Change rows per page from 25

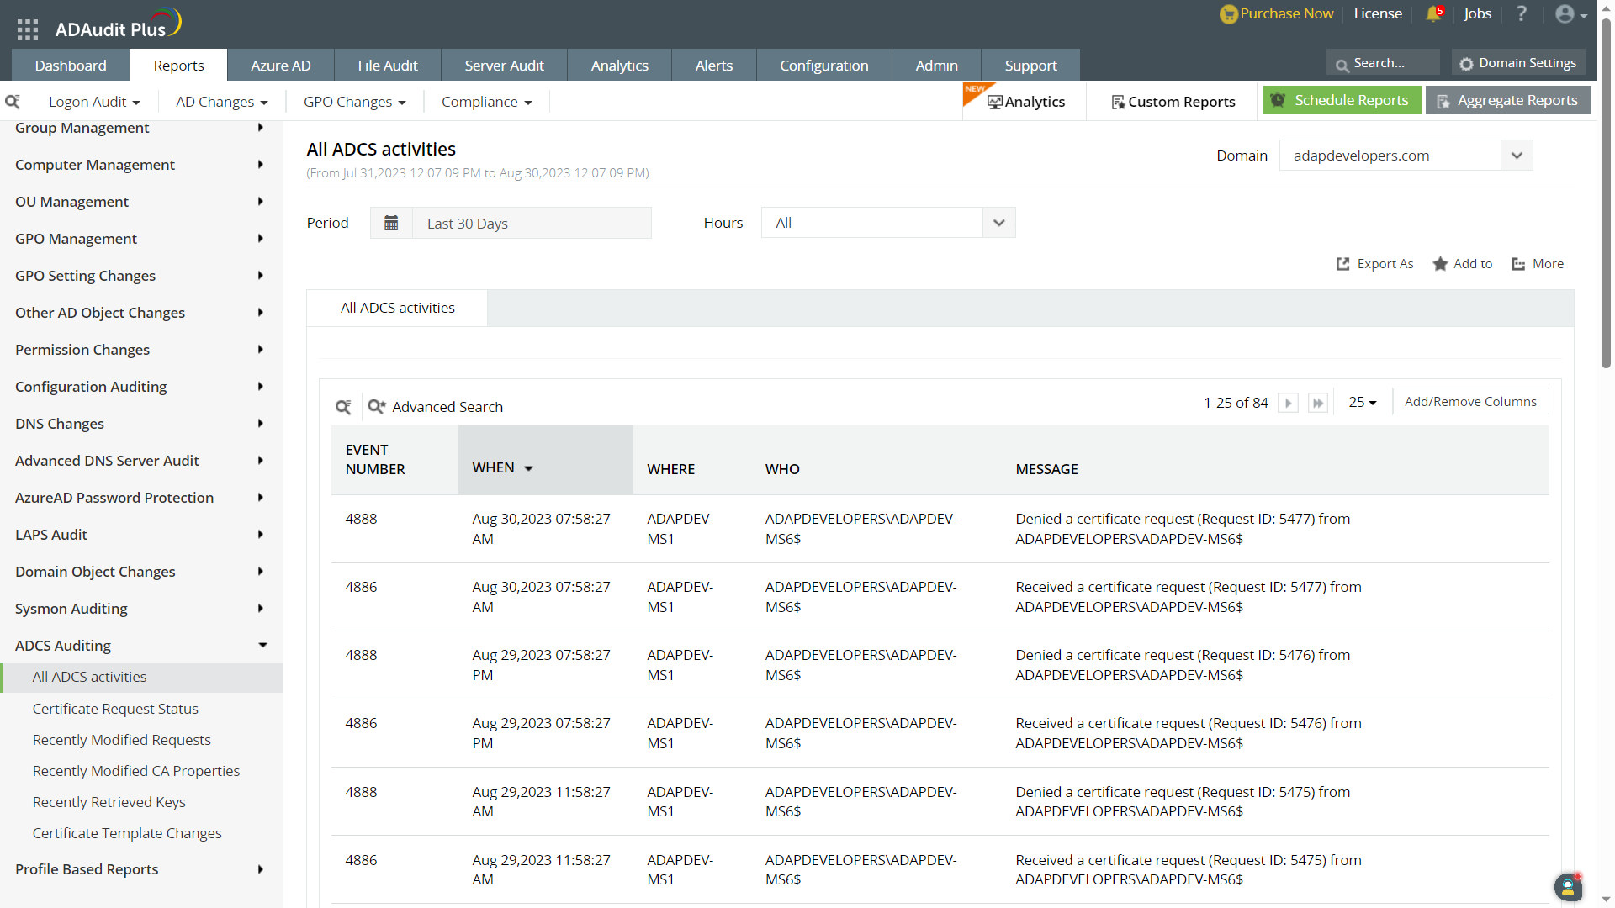[1363, 403]
